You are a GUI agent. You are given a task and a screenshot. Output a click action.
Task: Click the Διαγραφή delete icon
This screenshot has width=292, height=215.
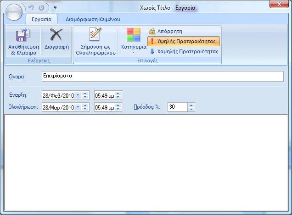tap(56, 35)
